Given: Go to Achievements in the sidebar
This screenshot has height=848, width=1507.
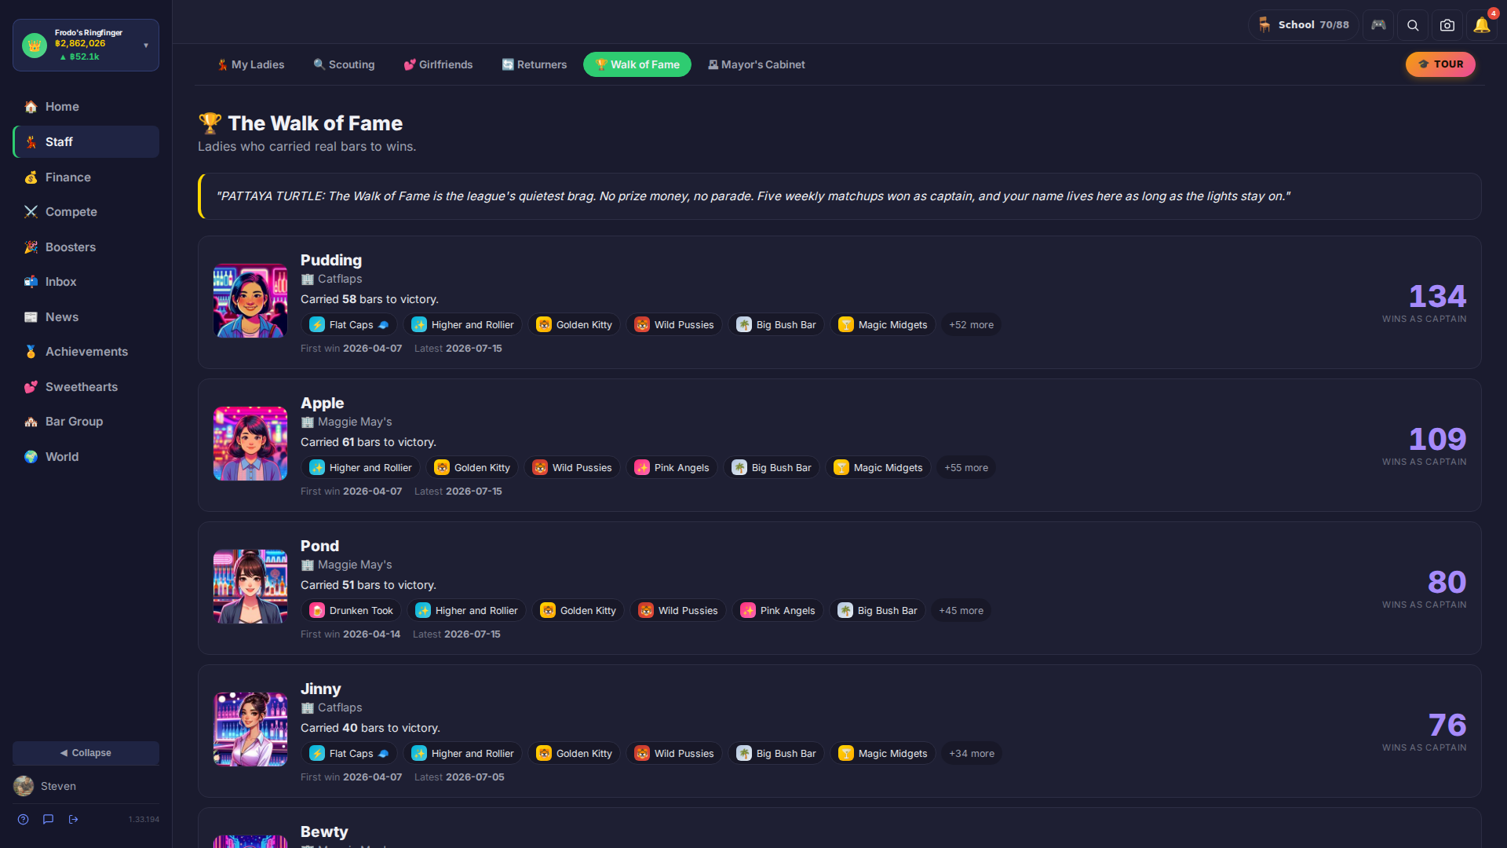Looking at the screenshot, I should (x=86, y=352).
